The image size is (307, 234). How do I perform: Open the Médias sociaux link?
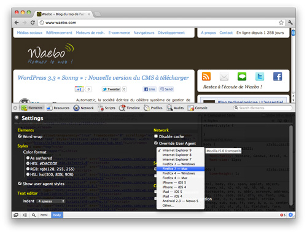tap(29, 33)
